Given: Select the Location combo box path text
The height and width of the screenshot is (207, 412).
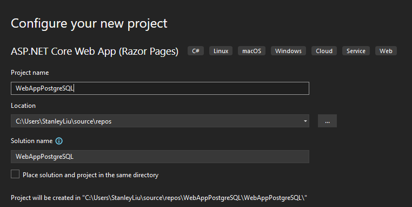Looking at the screenshot, I should point(64,121).
